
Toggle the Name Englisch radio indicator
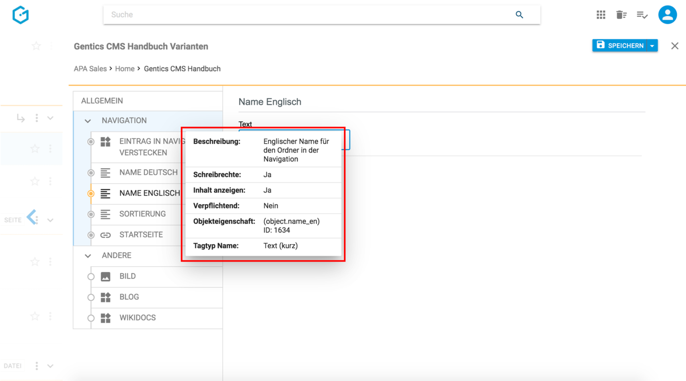91,194
